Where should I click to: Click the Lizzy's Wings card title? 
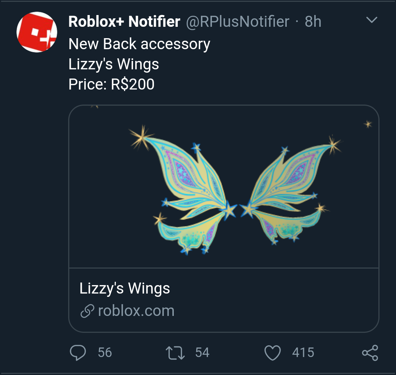point(125,288)
